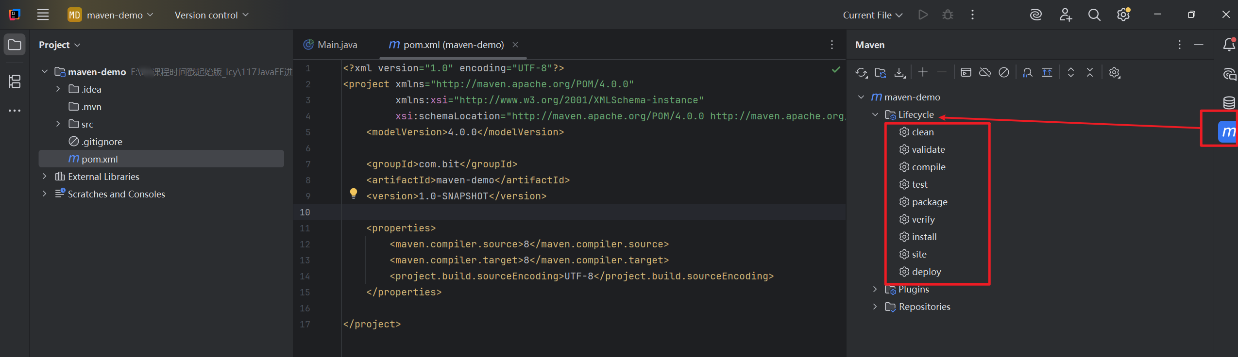Image resolution: width=1238 pixels, height=357 pixels.
Task: Open Maven panel options menu
Action: (x=1180, y=45)
